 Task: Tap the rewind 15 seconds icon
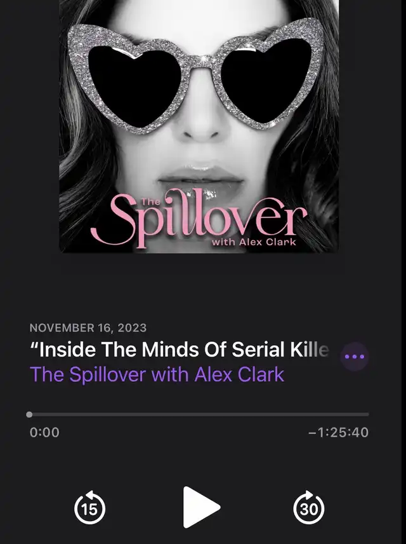tap(89, 507)
